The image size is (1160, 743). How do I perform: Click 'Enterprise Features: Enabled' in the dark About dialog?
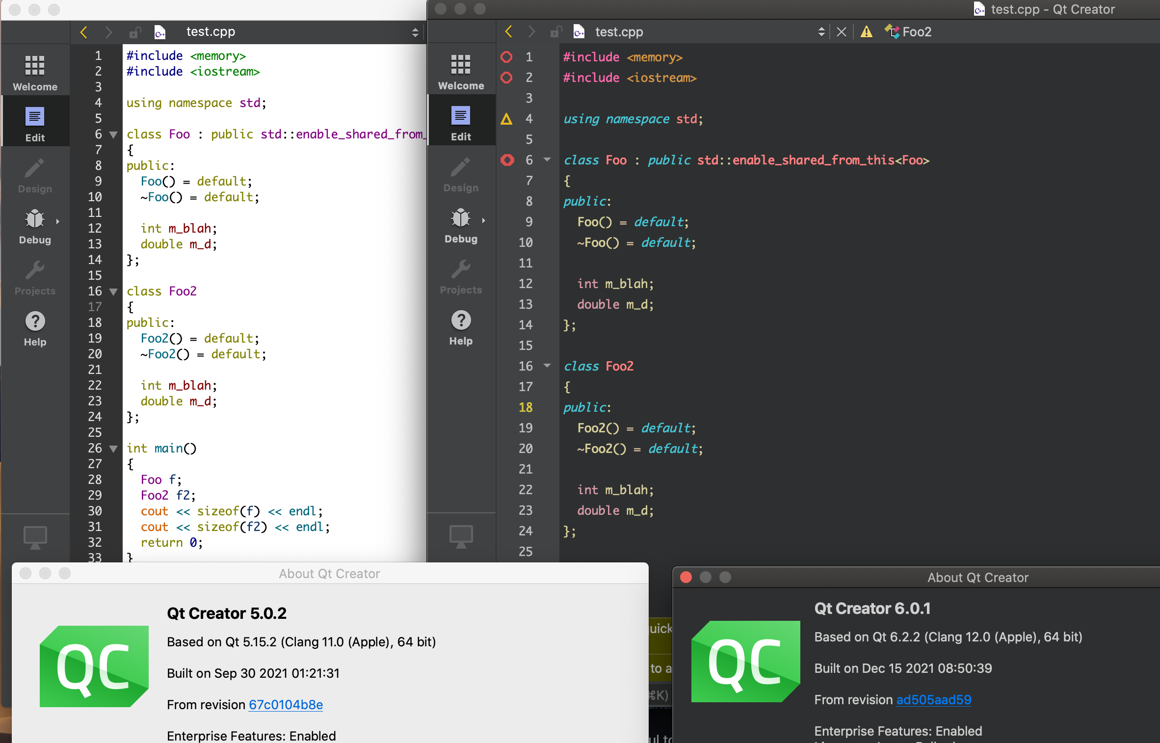(898, 731)
